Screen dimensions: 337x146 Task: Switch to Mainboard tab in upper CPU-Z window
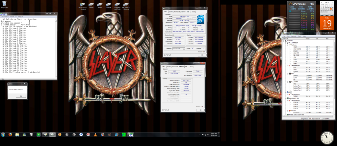(x=177, y=12)
